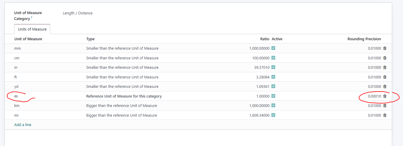Viewport: 403px width, 146px height.
Task: Edit the 0.00010 rounding precision for m
Action: [375, 96]
